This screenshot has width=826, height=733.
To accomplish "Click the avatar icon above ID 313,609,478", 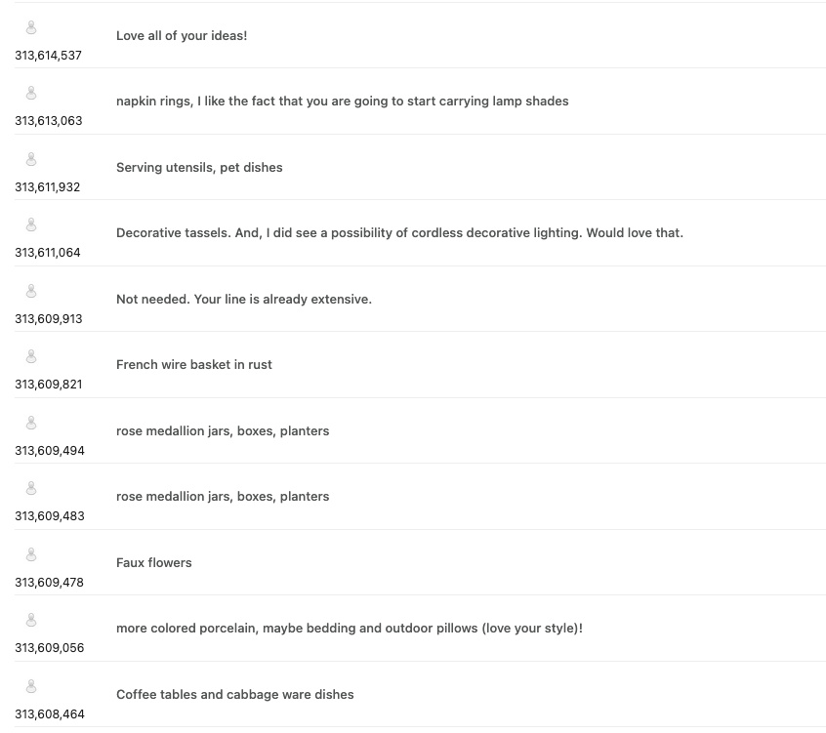I will pyautogui.click(x=31, y=555).
